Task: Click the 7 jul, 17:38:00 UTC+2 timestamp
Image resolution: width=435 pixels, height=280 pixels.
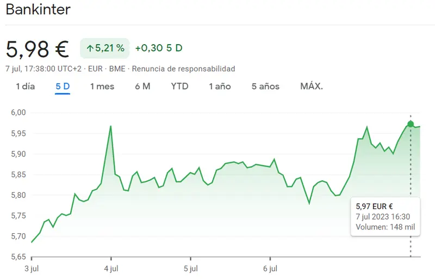Action: (x=43, y=69)
